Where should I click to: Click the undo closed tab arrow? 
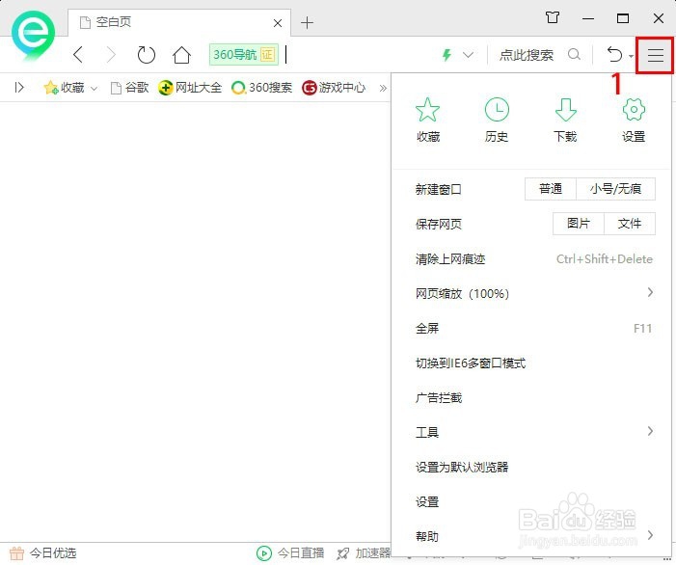614,55
